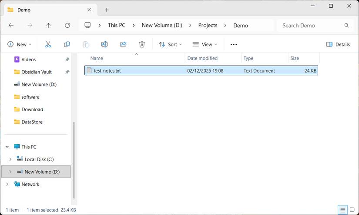Click the Delete trash icon

(142, 44)
